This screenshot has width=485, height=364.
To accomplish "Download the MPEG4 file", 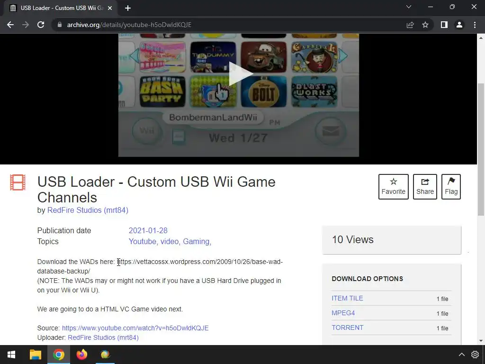I will [343, 313].
